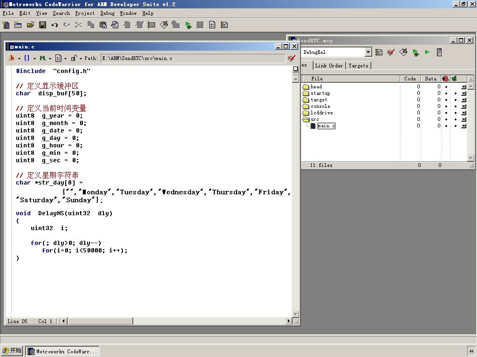Viewport: 477px width, 357px height.
Task: Open the src folder's row popup arrow
Action: (x=463, y=119)
